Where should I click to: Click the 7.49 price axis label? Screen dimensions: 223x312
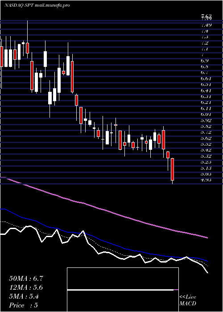coord(206,25)
